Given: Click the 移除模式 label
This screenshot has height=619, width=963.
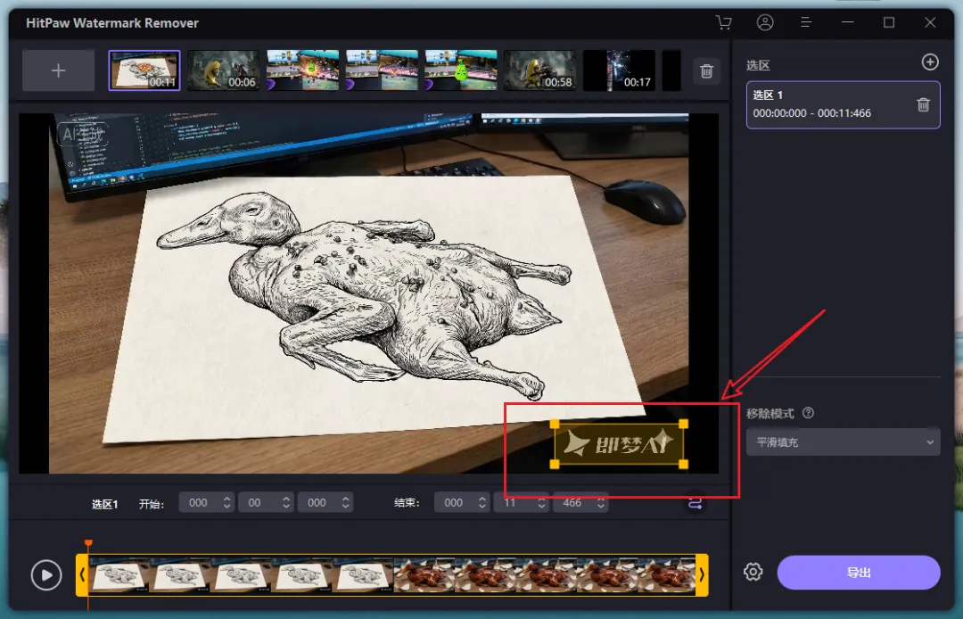Looking at the screenshot, I should (x=770, y=413).
